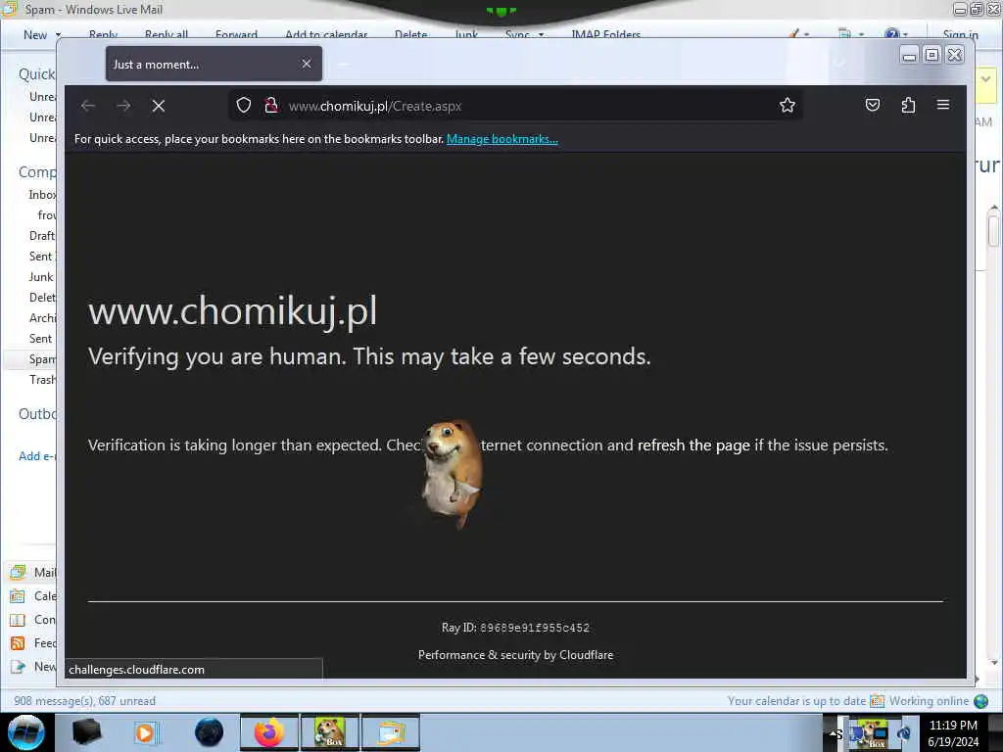Select the Trash folder
This screenshot has width=1003, height=752.
pyautogui.click(x=42, y=380)
